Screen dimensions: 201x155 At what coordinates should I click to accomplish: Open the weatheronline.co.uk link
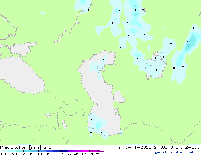point(174,152)
